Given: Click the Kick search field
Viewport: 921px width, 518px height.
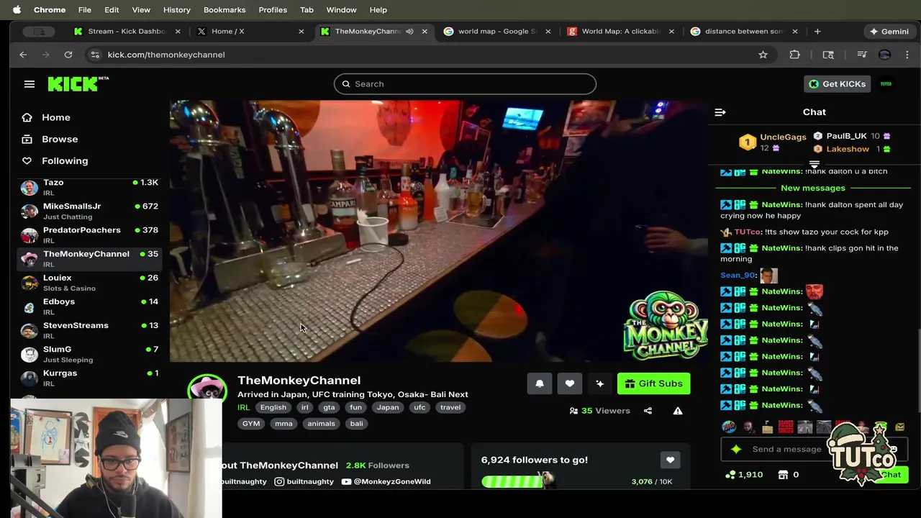Looking at the screenshot, I should [465, 84].
